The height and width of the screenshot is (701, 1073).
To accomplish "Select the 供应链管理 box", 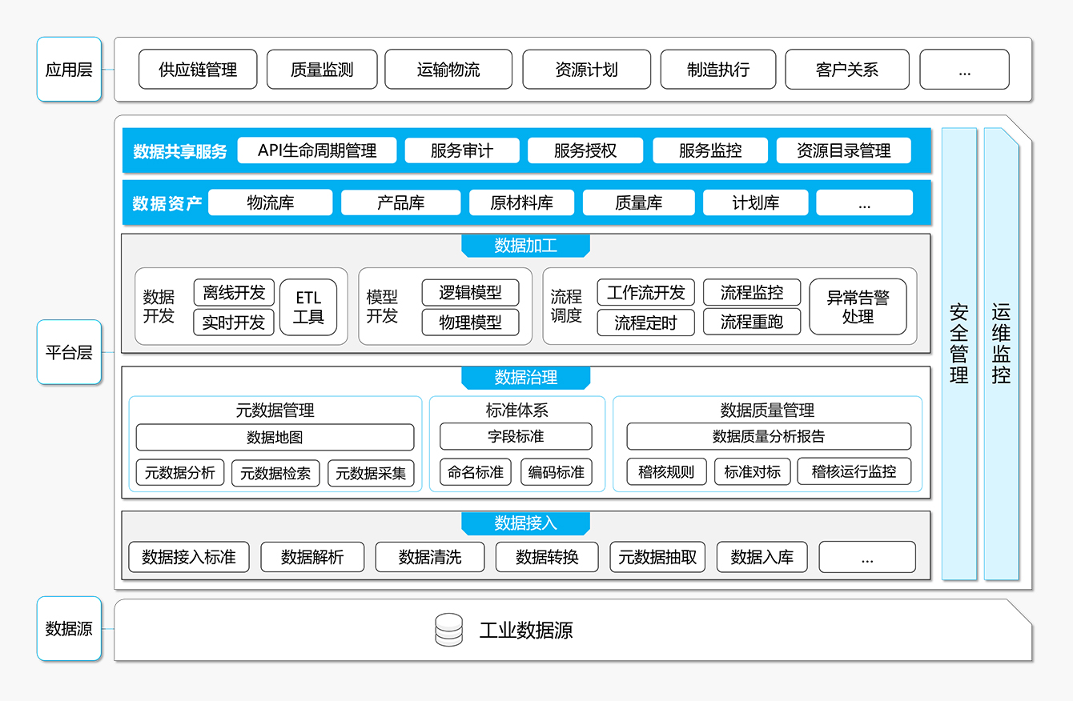I will click(x=198, y=70).
